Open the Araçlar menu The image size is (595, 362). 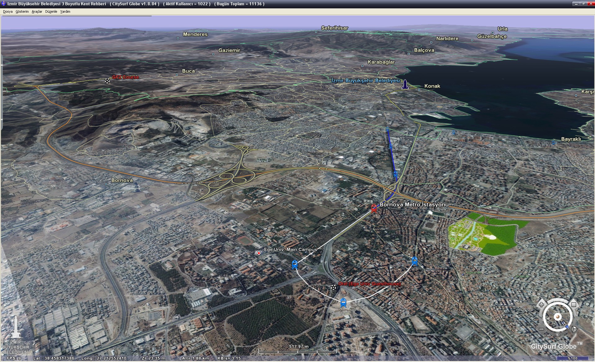[x=37, y=11]
